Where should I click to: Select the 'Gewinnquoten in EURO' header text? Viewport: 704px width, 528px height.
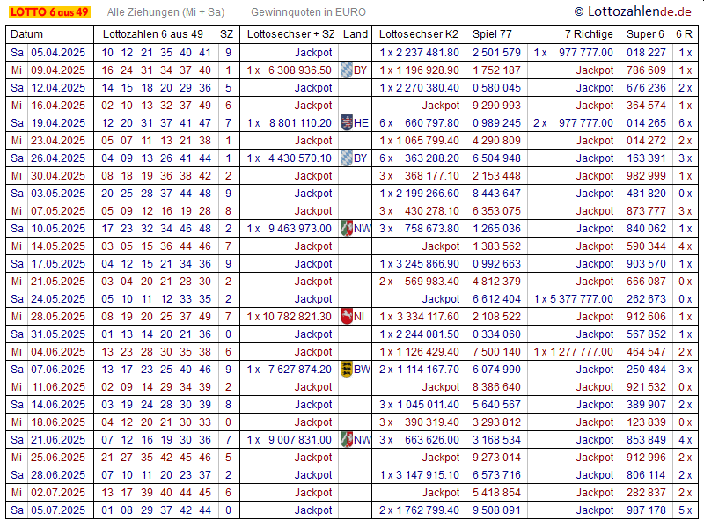coord(308,12)
